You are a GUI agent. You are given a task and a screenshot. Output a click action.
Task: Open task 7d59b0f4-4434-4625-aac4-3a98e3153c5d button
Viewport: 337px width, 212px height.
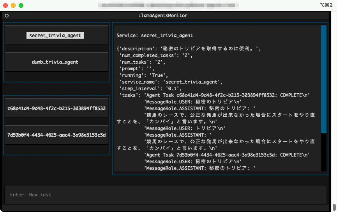point(56,135)
